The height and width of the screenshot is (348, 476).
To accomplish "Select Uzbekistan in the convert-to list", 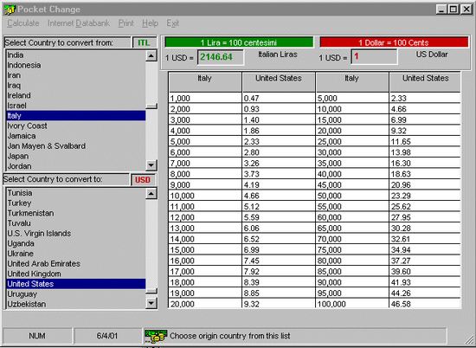I will [76, 304].
